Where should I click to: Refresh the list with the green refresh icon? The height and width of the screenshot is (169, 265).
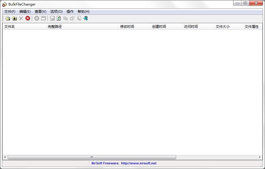point(59,18)
